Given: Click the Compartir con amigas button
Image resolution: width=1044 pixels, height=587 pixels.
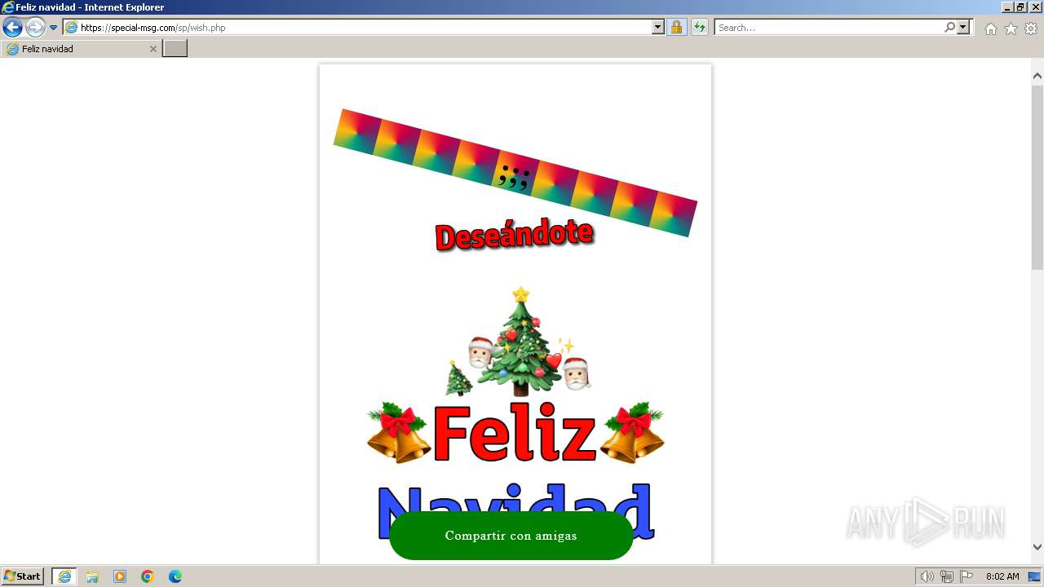Looking at the screenshot, I should (511, 536).
